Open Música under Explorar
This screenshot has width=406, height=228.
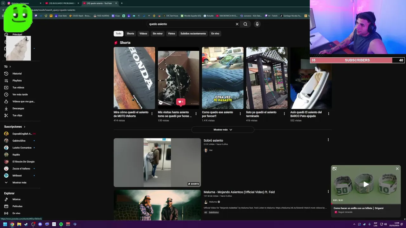(16, 199)
